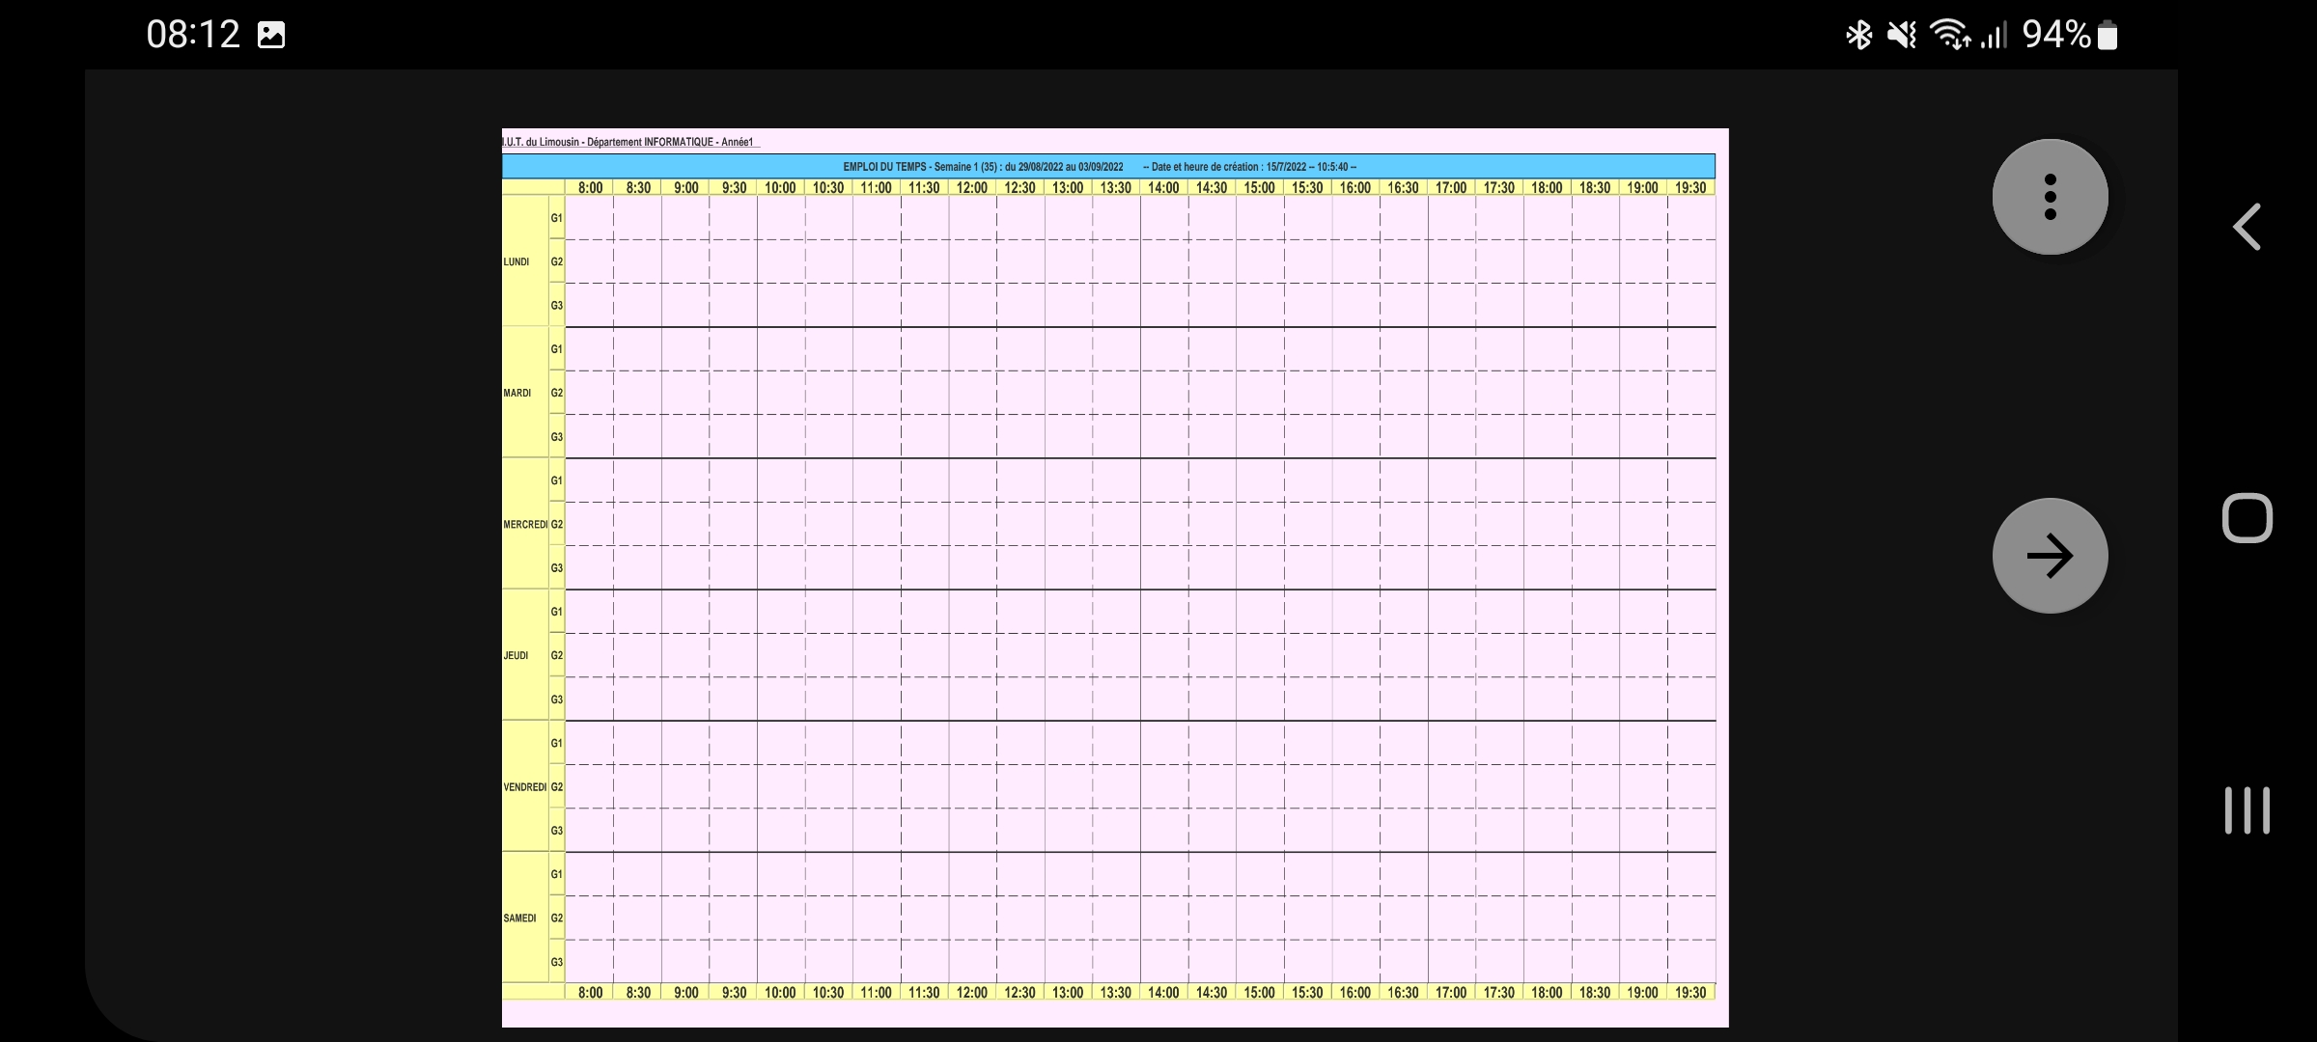Screen dimensions: 2317x1042
Task: Tap the Android home button
Action: click(2247, 518)
